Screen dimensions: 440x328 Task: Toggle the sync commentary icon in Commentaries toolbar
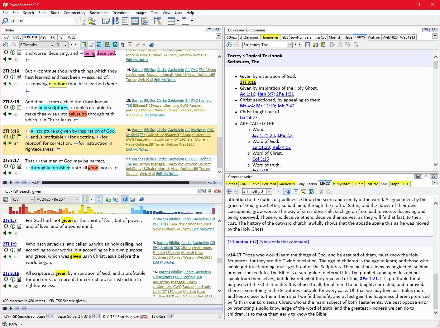coord(287,191)
